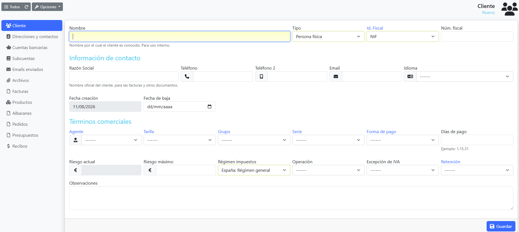
Task: Save the client with Guardar
Action: coord(501,226)
